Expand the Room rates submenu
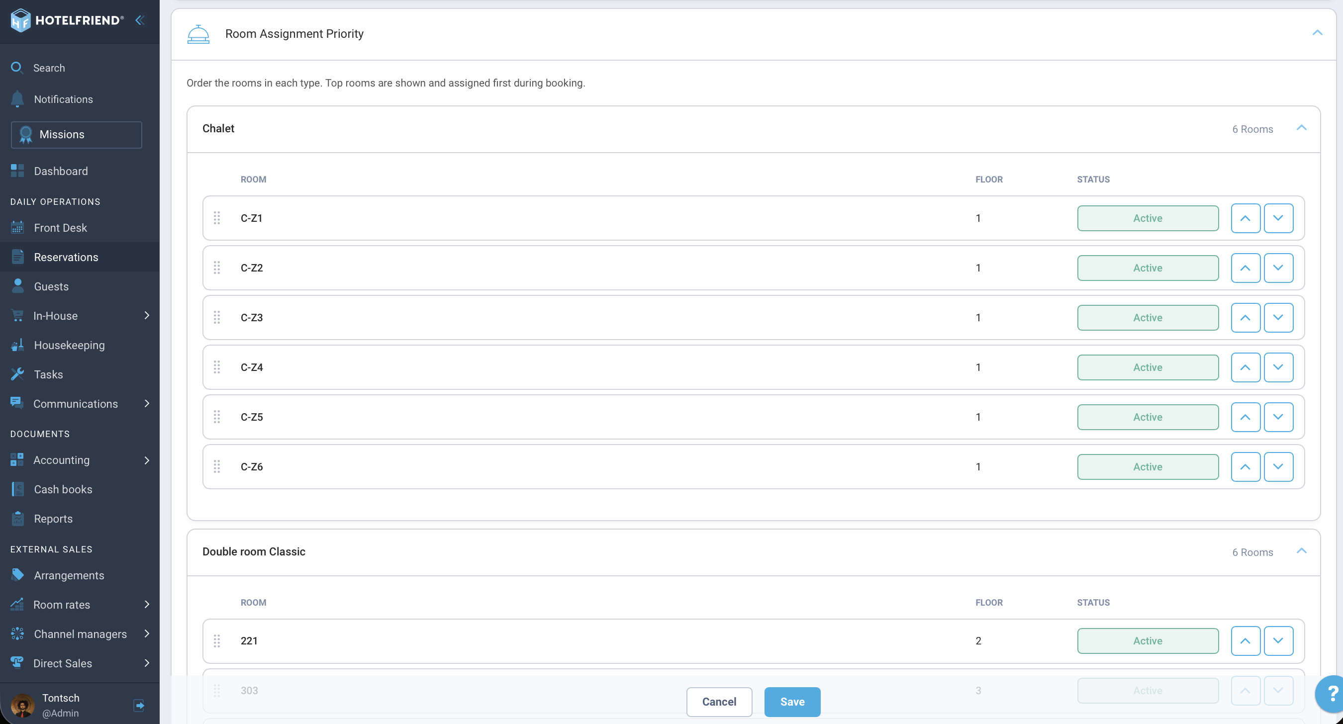Image resolution: width=1343 pixels, height=724 pixels. tap(147, 605)
